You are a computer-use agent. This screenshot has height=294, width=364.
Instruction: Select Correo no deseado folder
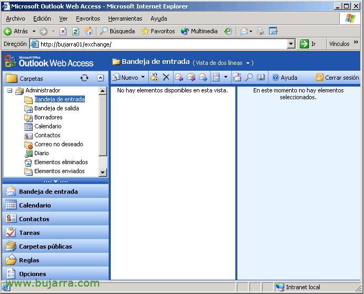coord(59,144)
